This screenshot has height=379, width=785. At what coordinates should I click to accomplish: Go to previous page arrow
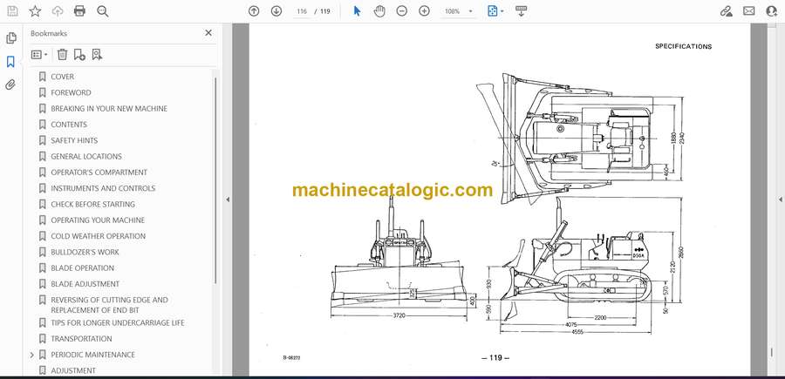254,11
